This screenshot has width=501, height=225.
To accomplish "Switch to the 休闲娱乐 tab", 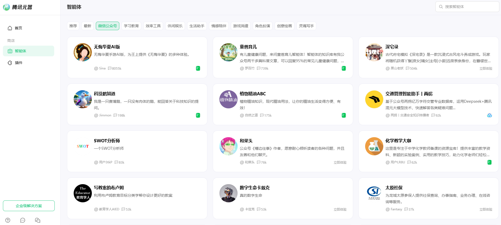I will pos(175,26).
